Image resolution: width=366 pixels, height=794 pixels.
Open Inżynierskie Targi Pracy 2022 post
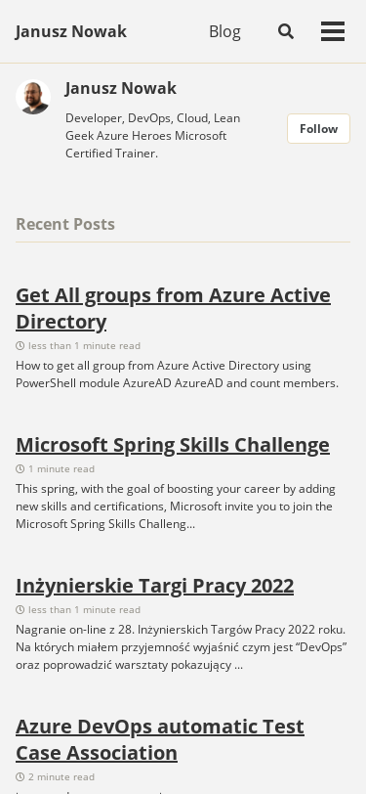pos(154,586)
